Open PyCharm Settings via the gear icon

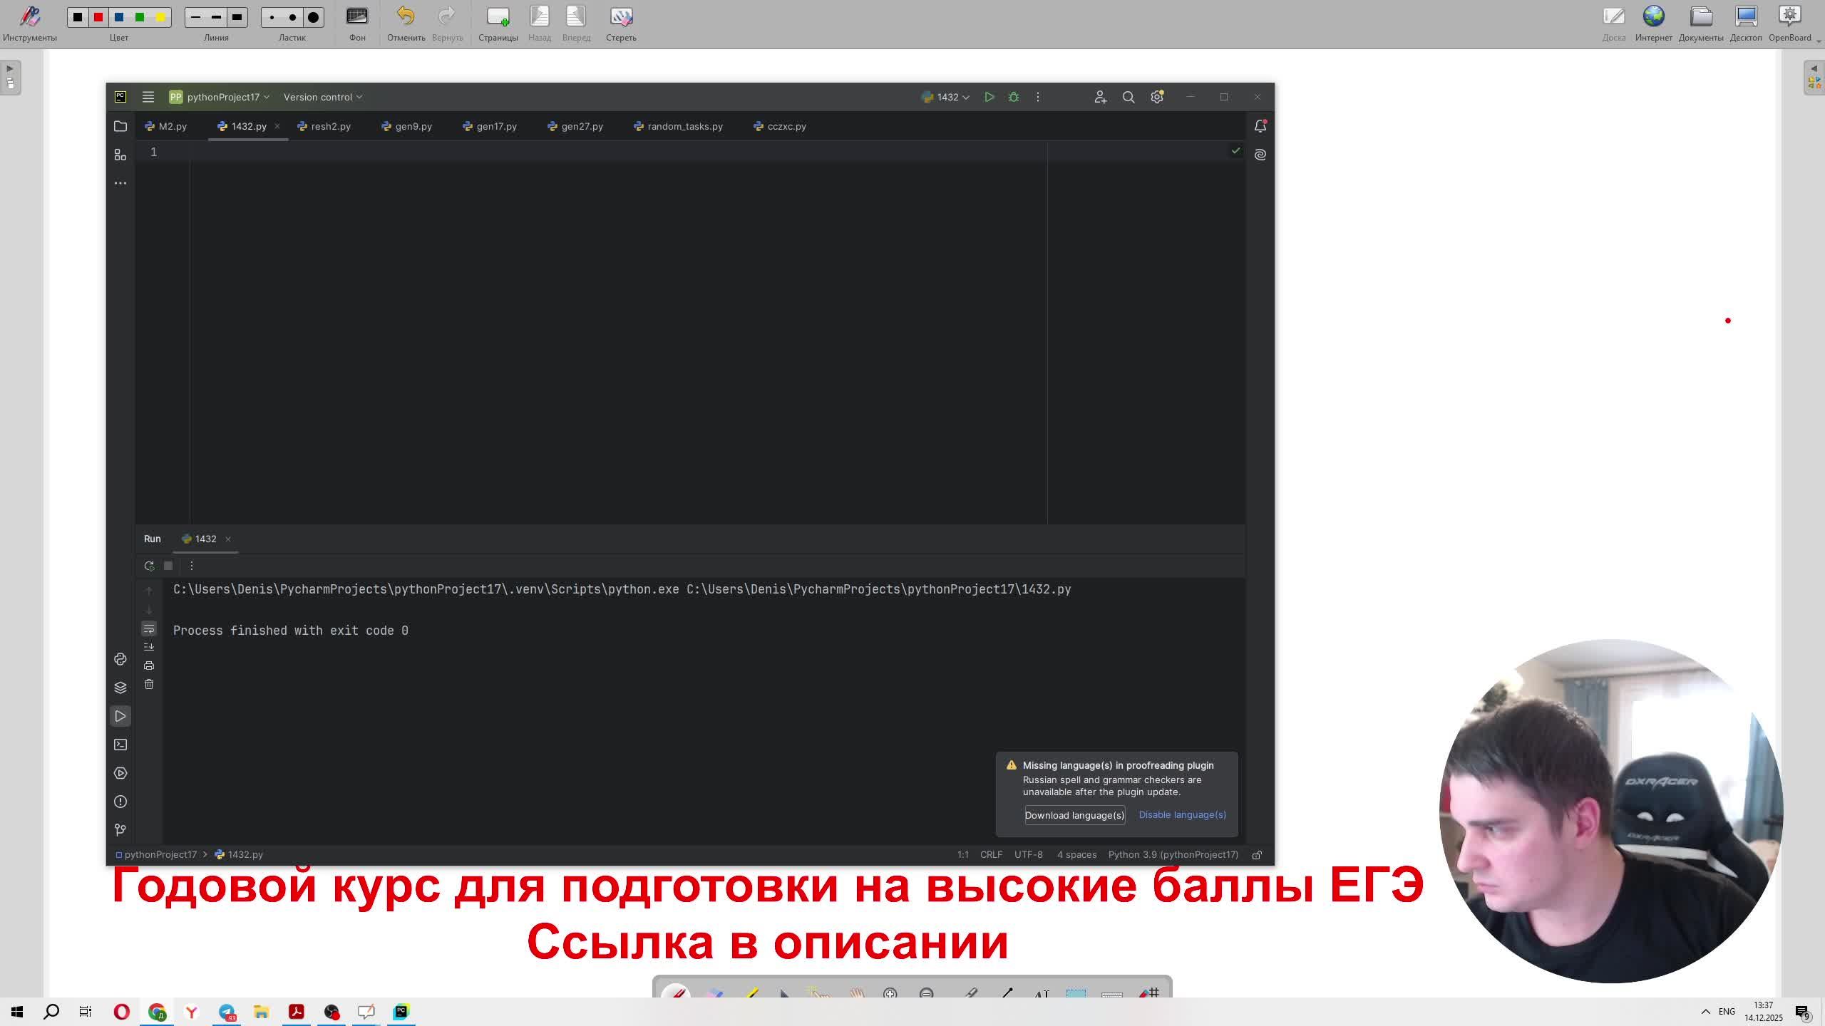pyautogui.click(x=1156, y=96)
